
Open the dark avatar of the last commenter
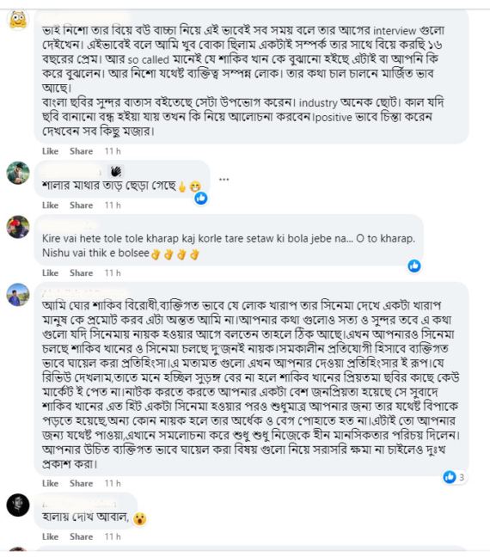[18, 505]
